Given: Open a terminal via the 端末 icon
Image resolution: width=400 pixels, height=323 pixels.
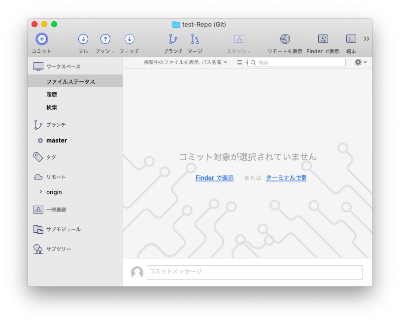Looking at the screenshot, I should [x=351, y=39].
